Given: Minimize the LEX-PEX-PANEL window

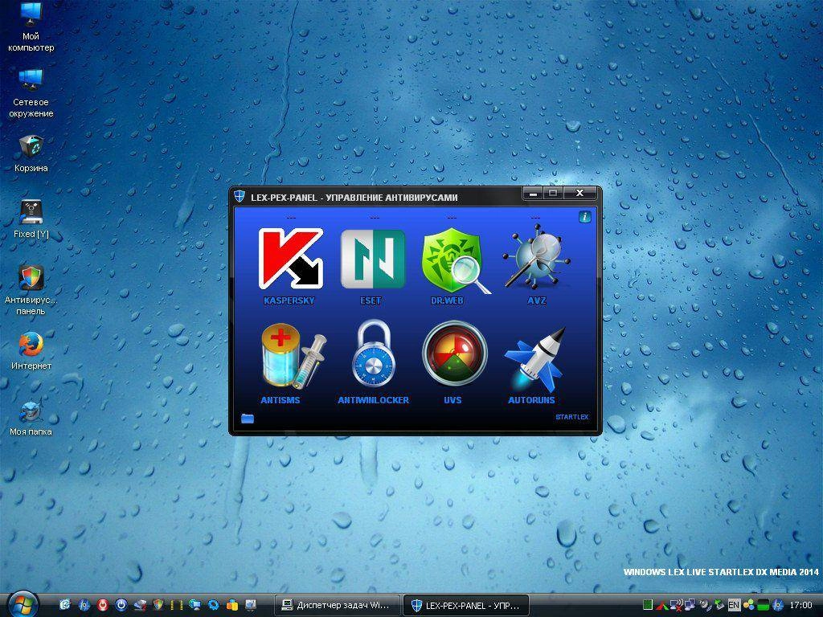Looking at the screenshot, I should [534, 193].
